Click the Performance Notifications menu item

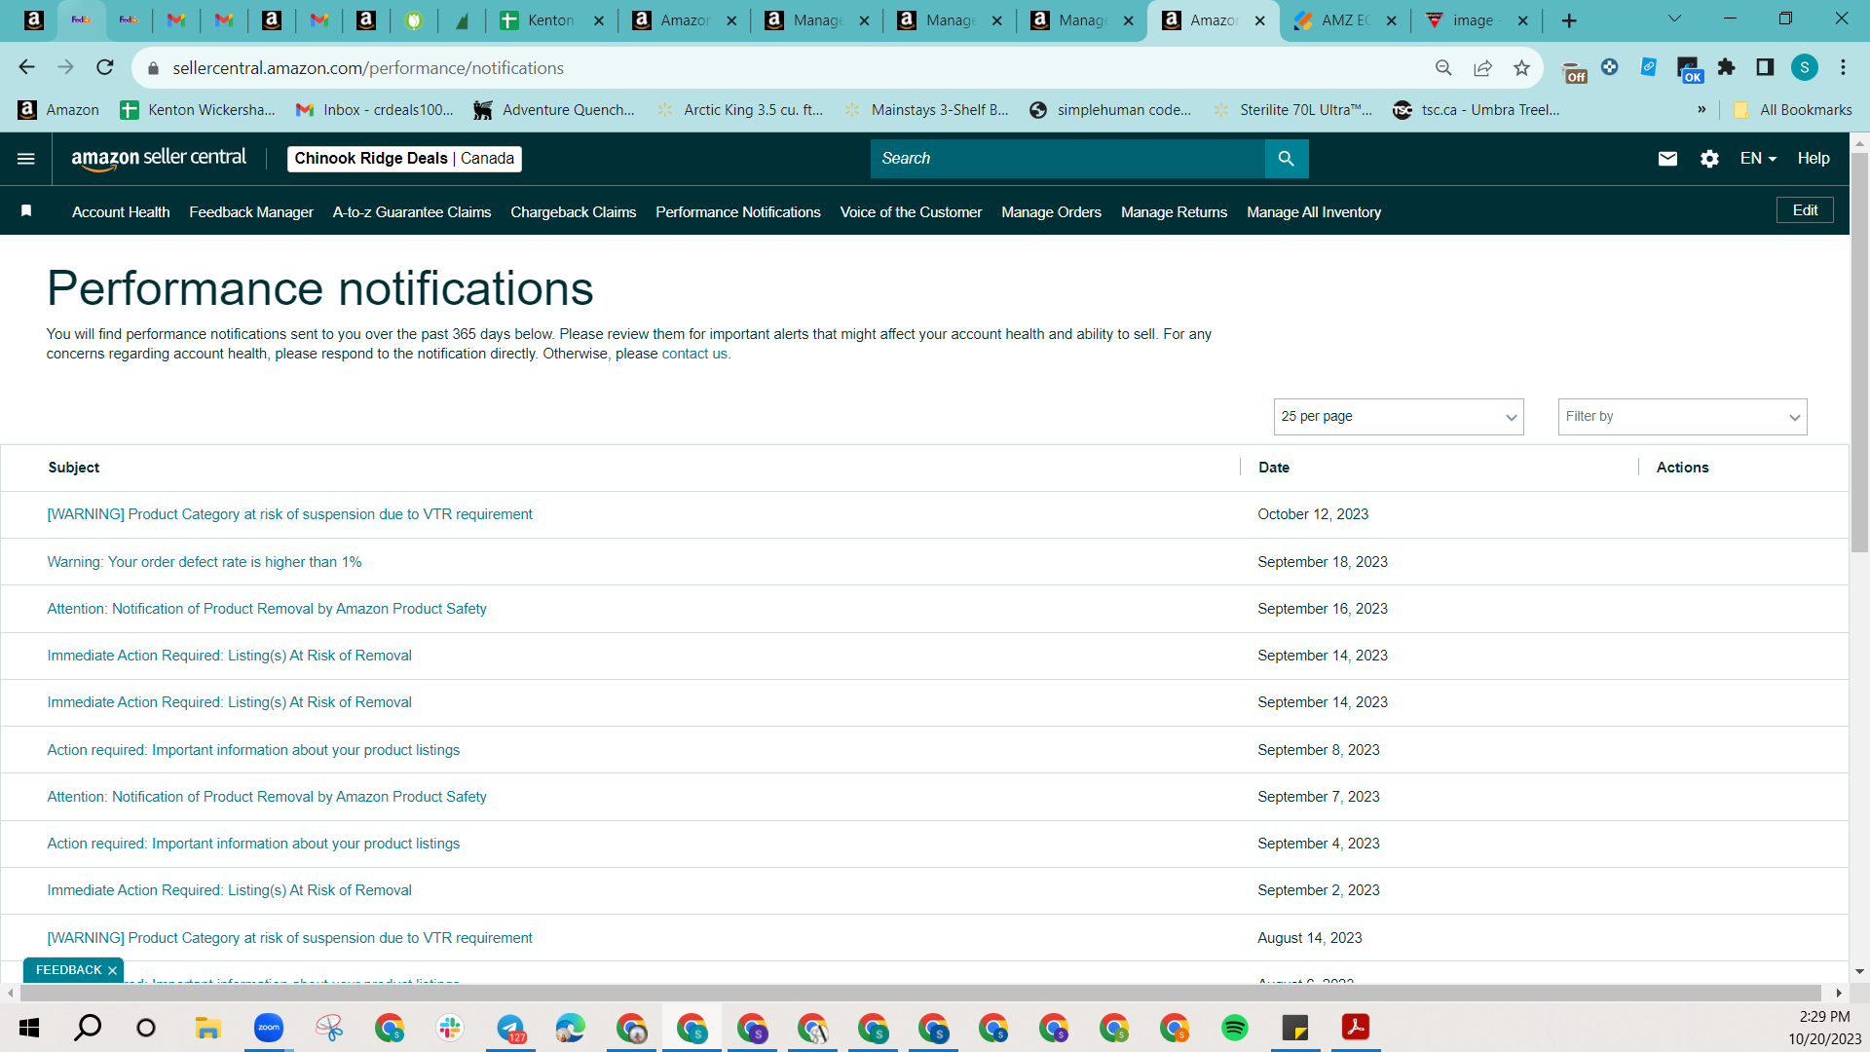[738, 212]
